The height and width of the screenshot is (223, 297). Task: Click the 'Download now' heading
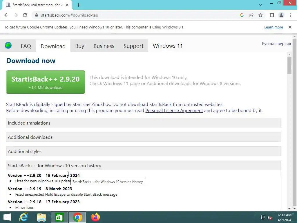(31, 61)
